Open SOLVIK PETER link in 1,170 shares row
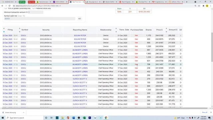 (80, 36)
